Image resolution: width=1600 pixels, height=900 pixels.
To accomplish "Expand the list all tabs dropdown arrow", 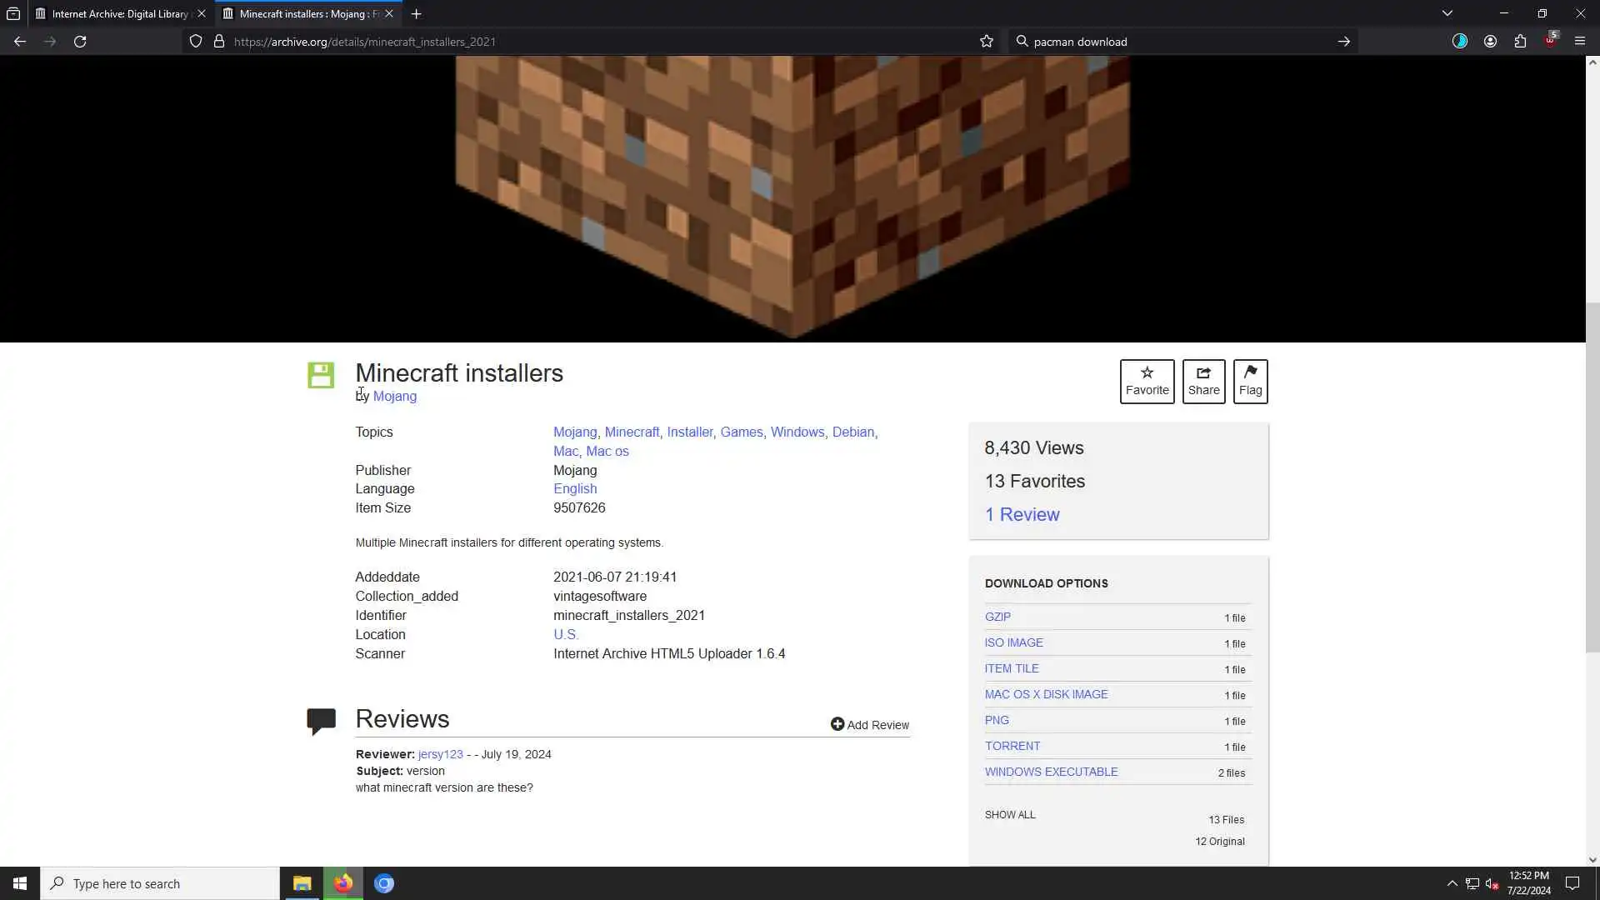I will pyautogui.click(x=1447, y=13).
